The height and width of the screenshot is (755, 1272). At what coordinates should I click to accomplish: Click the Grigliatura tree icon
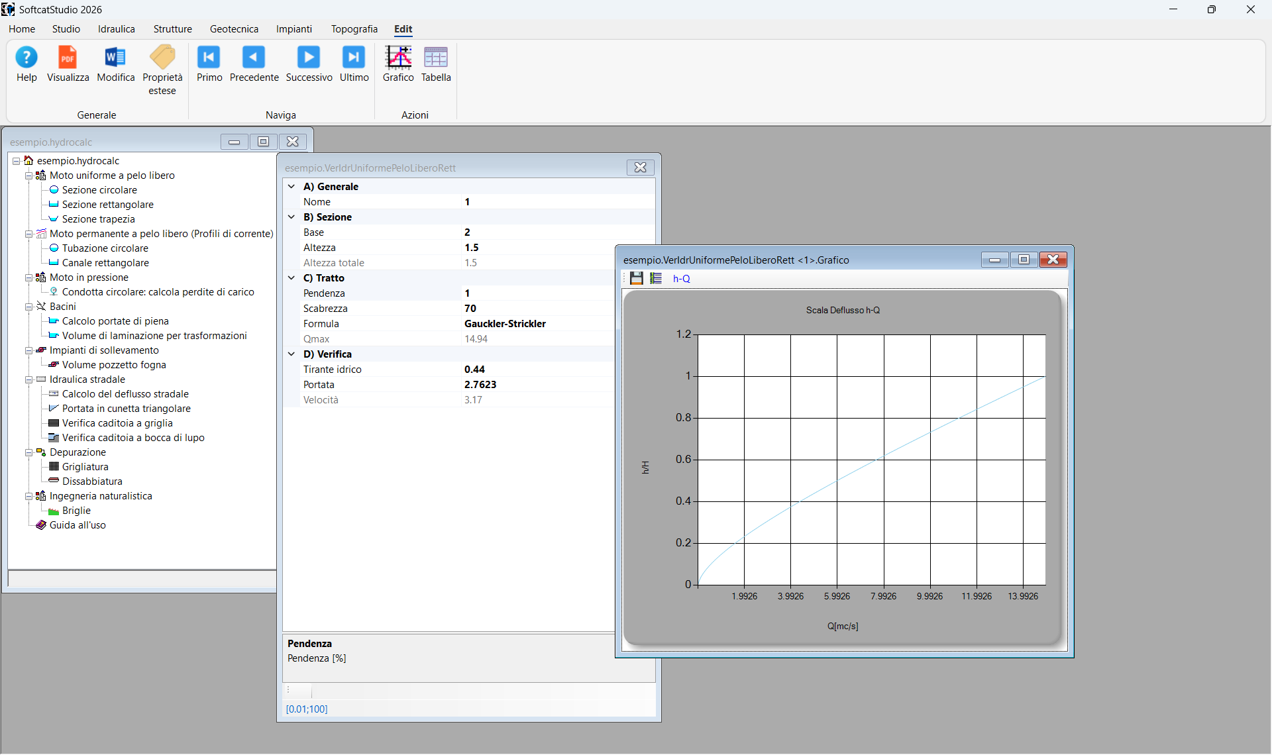[x=54, y=467]
